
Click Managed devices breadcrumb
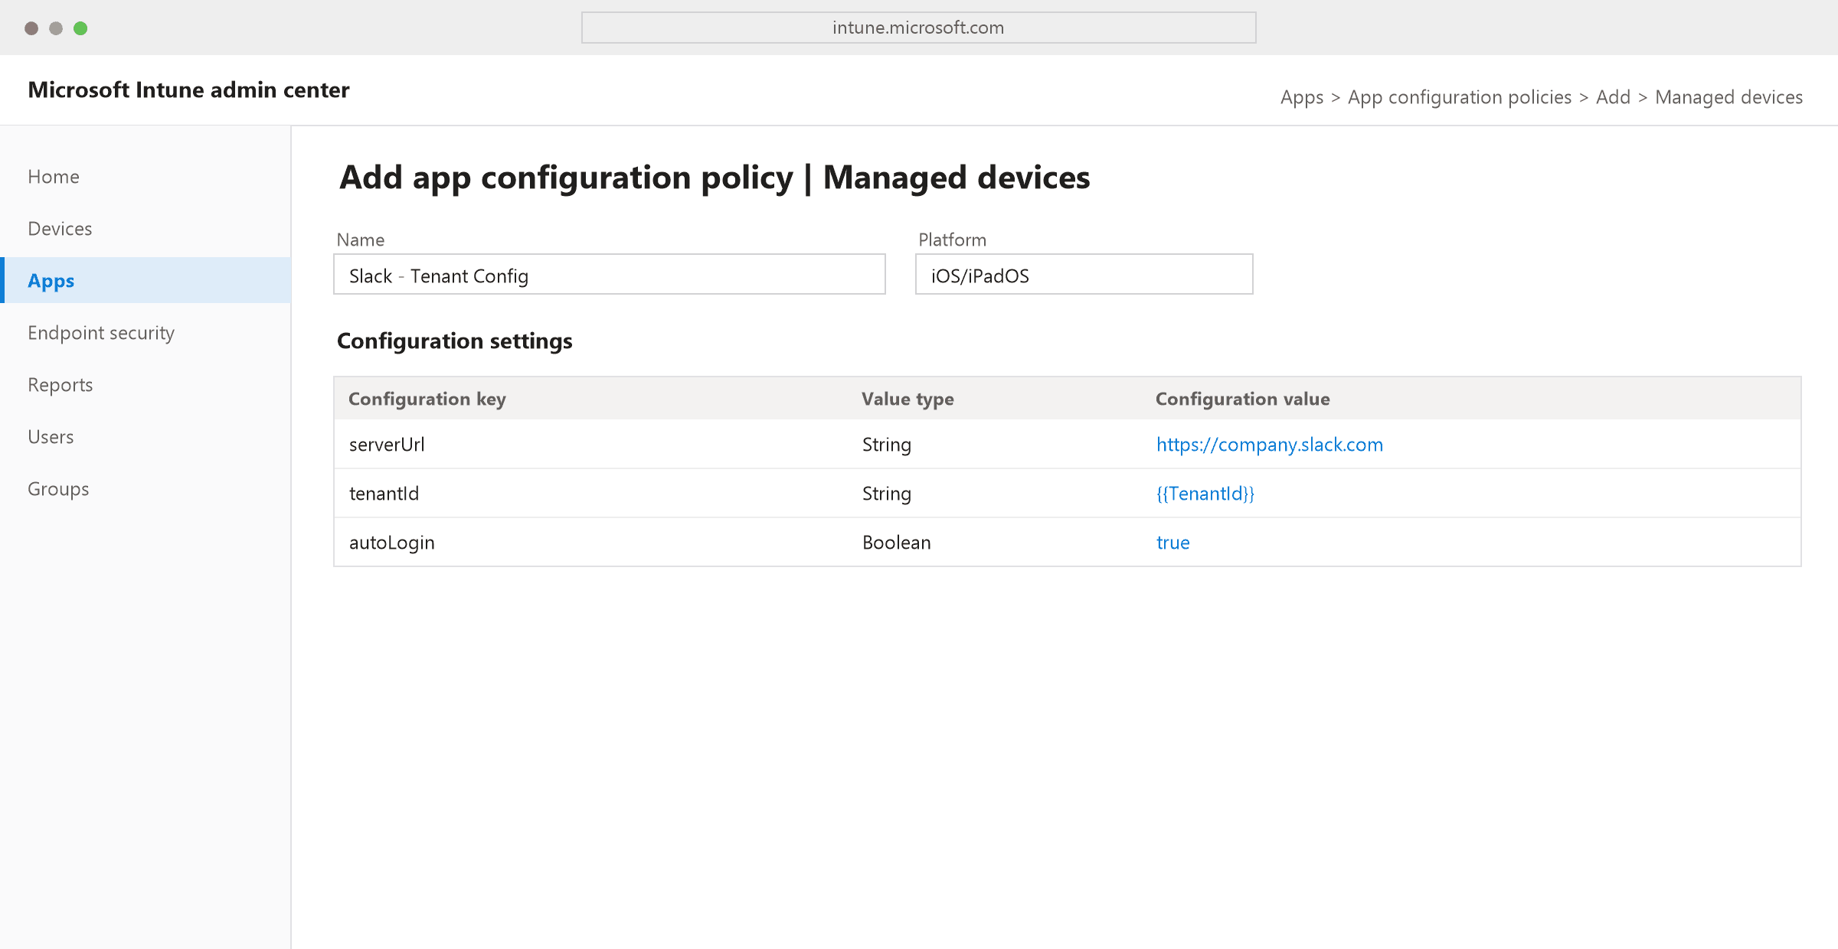coord(1729,97)
